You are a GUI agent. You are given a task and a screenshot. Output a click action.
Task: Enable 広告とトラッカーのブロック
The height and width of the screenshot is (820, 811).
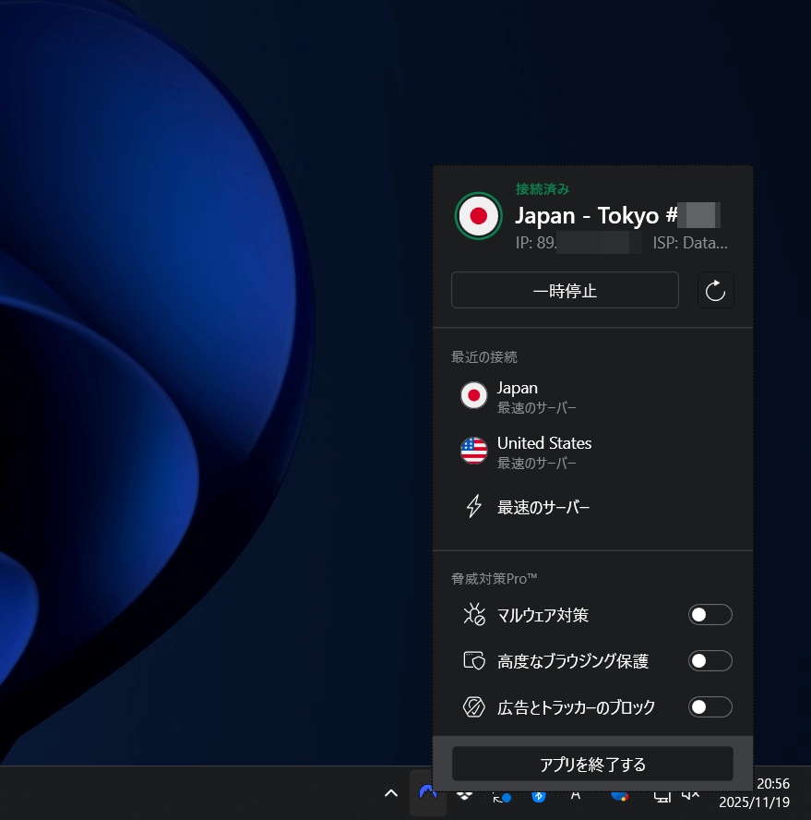tap(710, 706)
